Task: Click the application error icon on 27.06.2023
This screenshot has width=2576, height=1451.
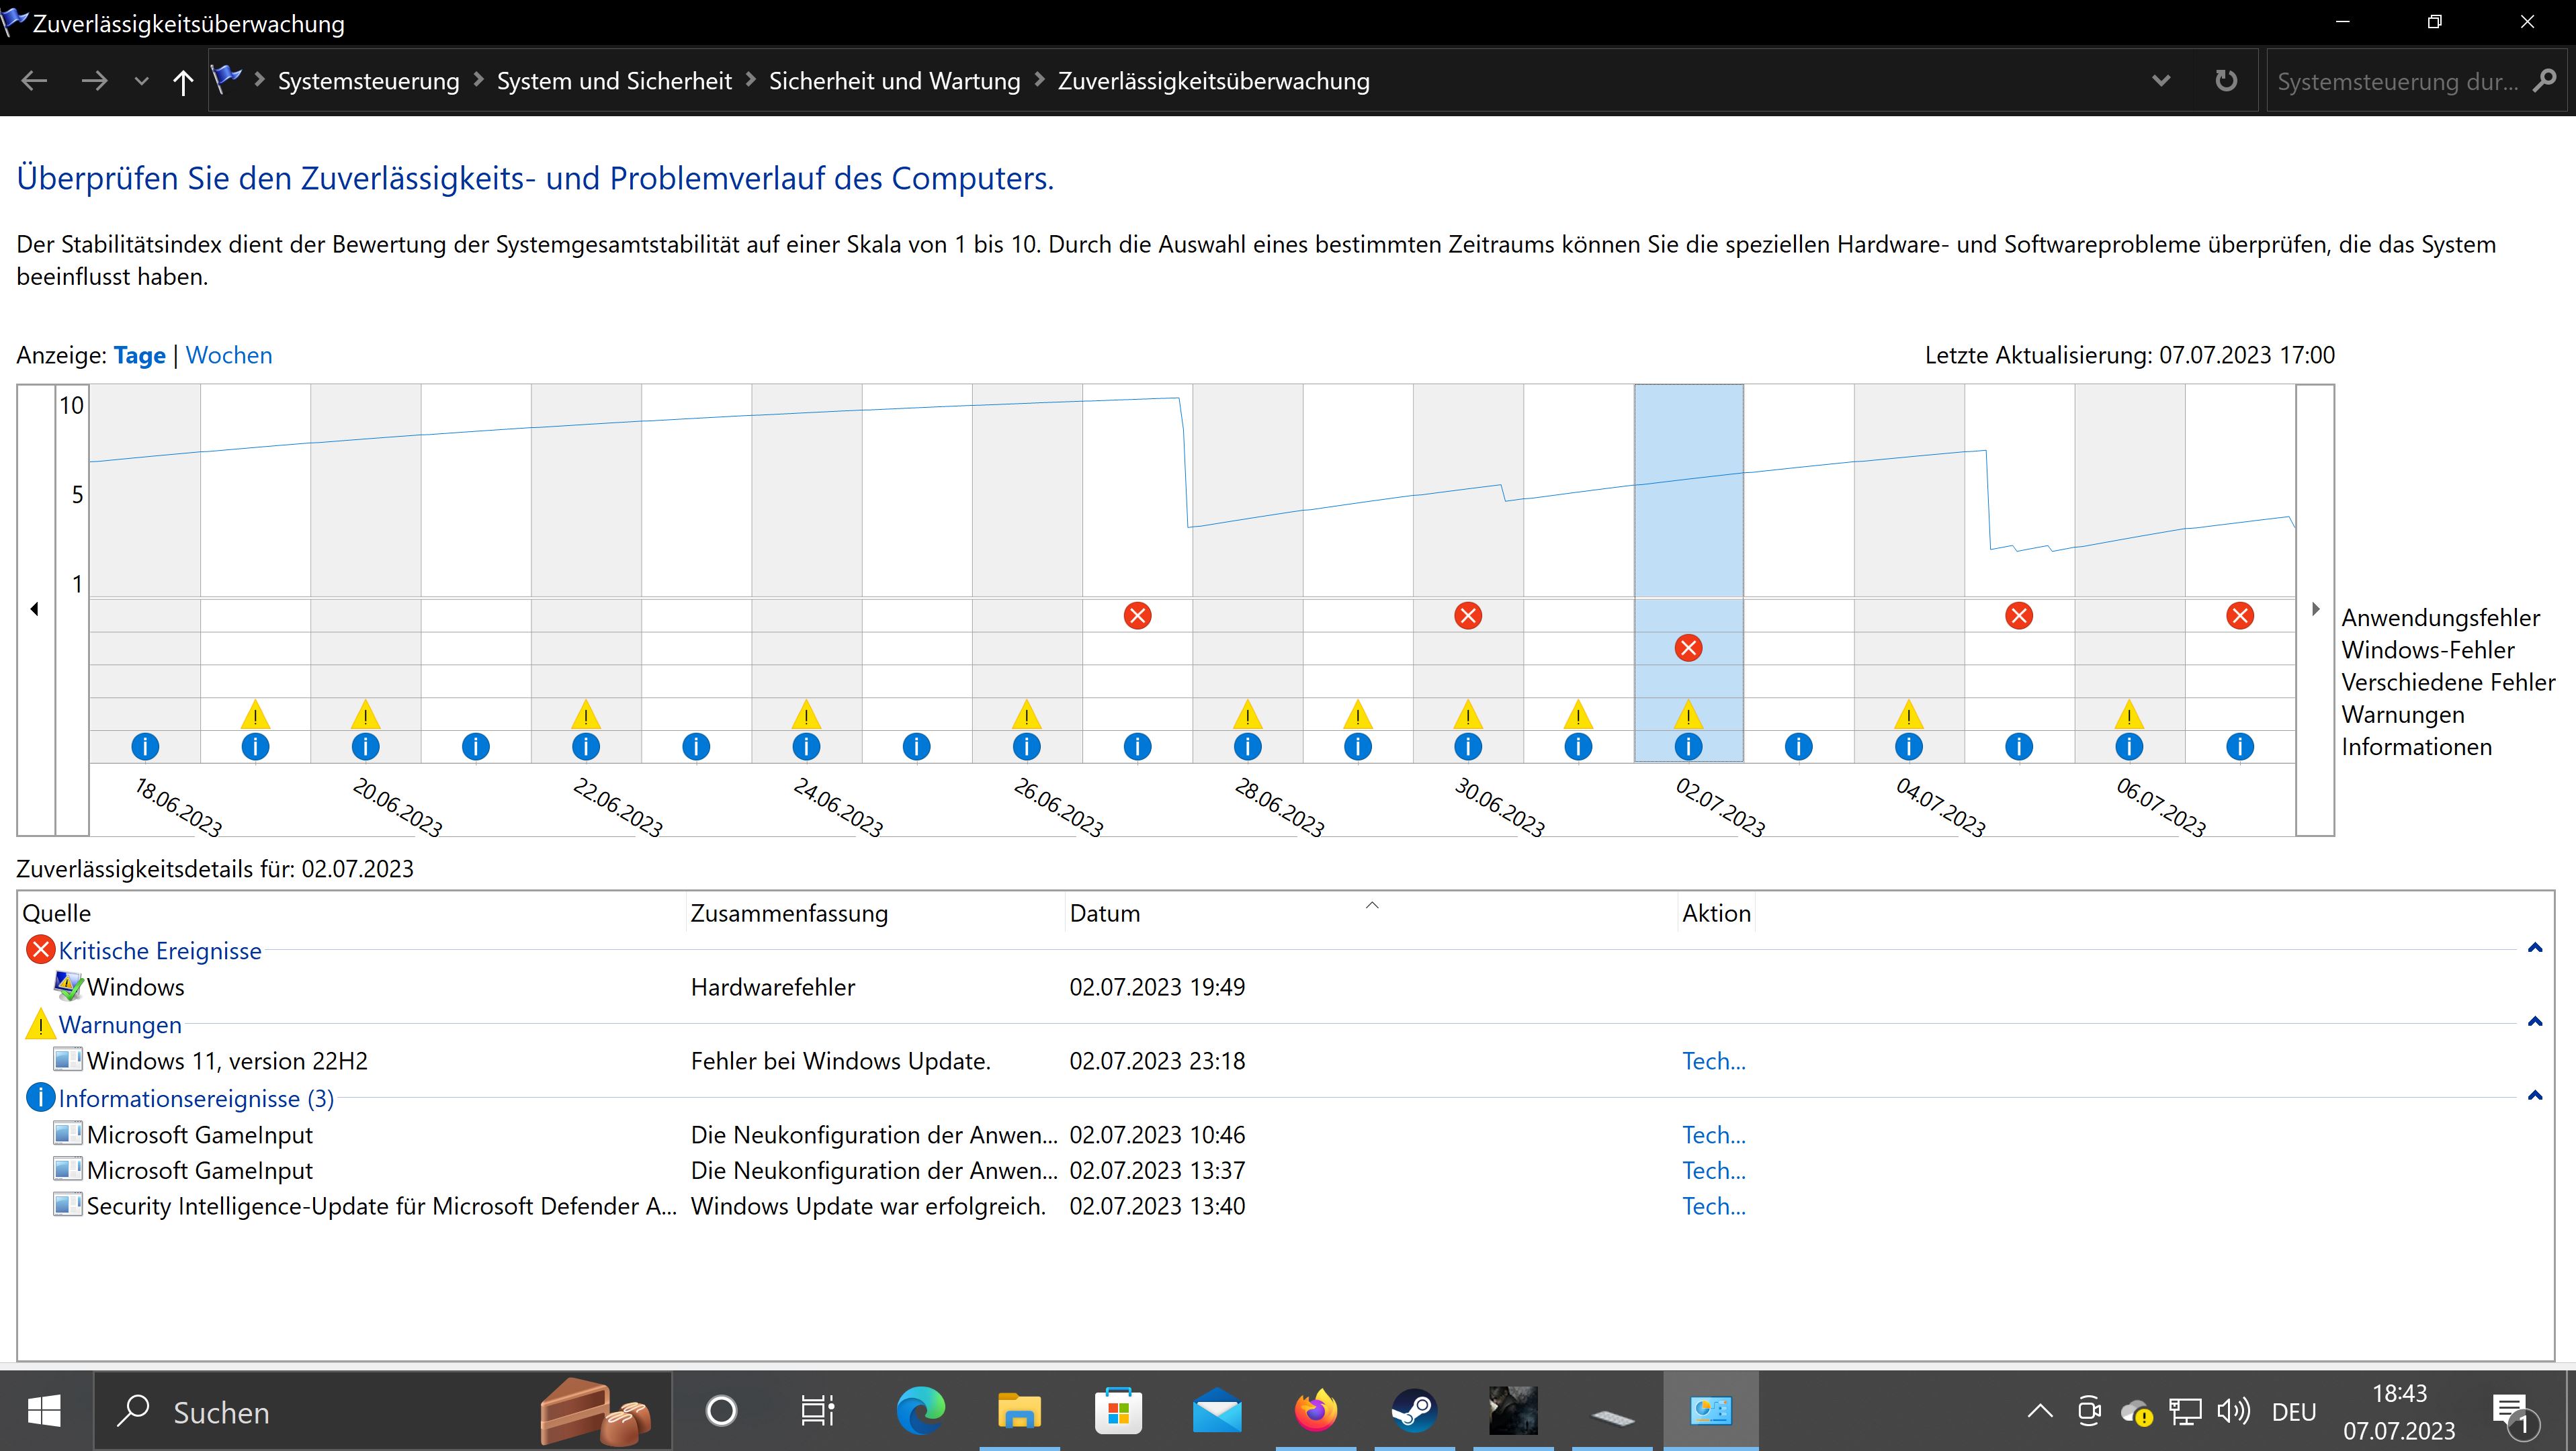Action: coord(1137,615)
